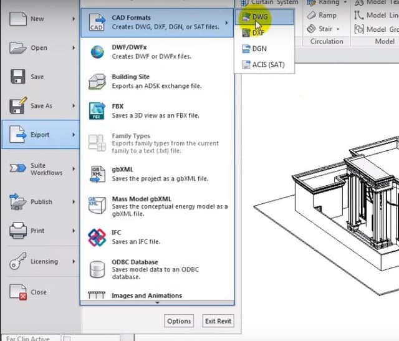Click the ACIS (SAT) file icon

coord(246,64)
